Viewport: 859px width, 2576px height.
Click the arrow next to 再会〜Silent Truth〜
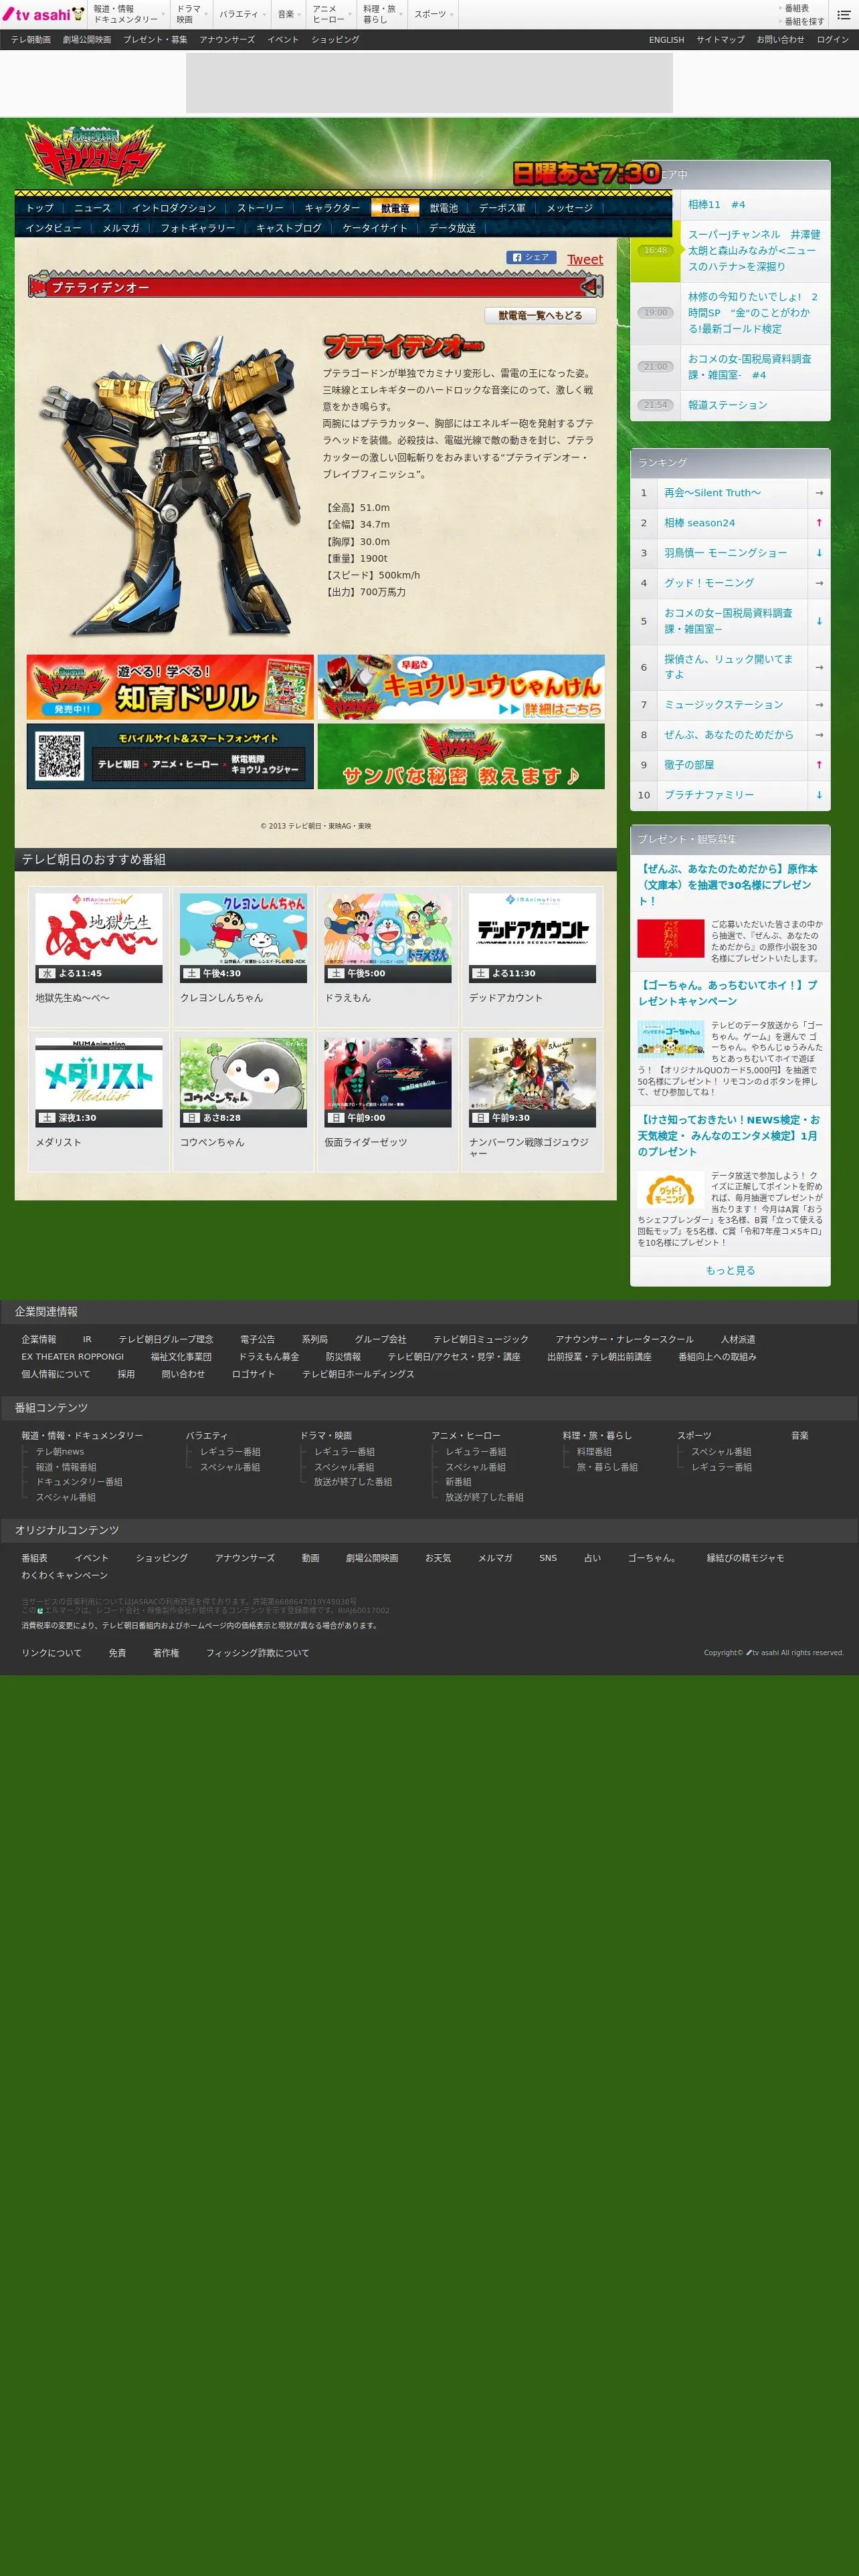click(819, 492)
